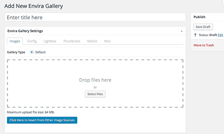Click the Move to Trash link
Image resolution: width=224 pixels, height=134 pixels.
point(204,45)
